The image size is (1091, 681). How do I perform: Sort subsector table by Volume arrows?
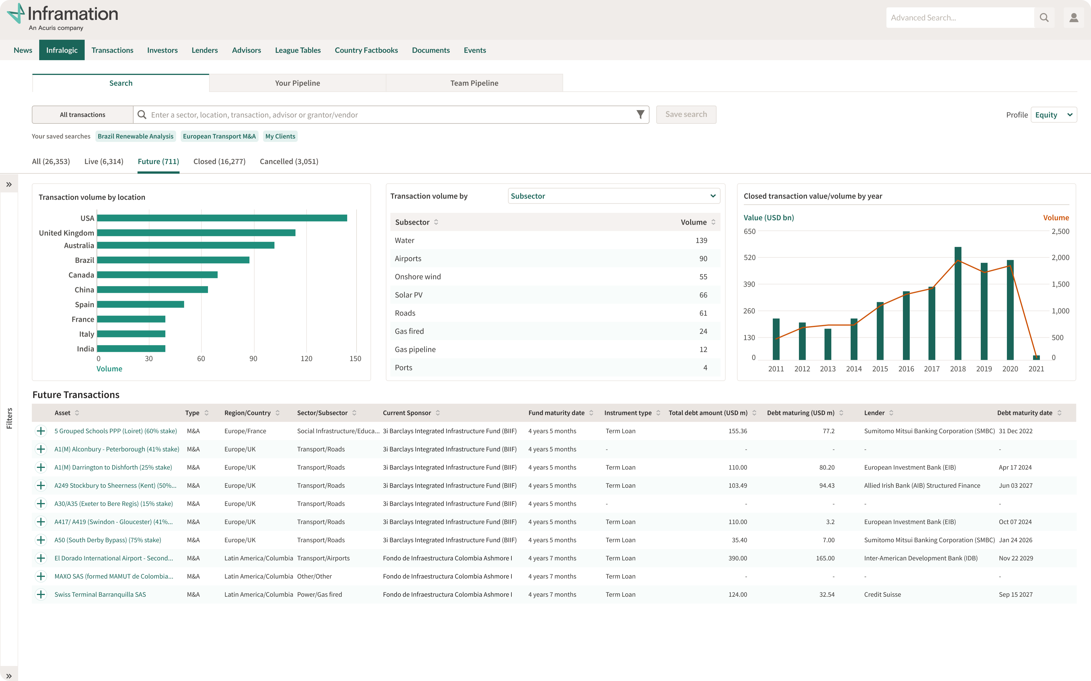click(x=713, y=222)
